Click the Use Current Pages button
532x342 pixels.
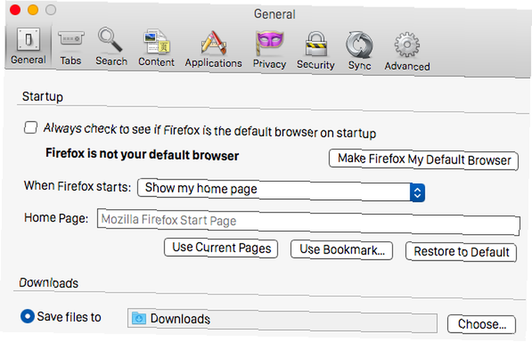pyautogui.click(x=221, y=248)
